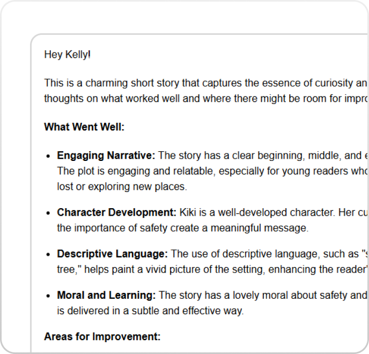Click the bullet dot before Descriptive Language

click(x=48, y=254)
